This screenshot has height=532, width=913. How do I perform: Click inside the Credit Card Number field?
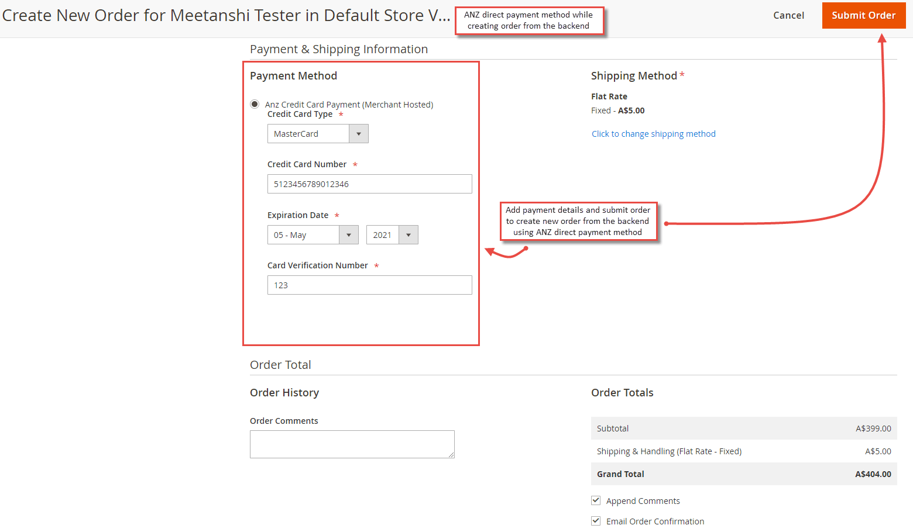coord(369,184)
